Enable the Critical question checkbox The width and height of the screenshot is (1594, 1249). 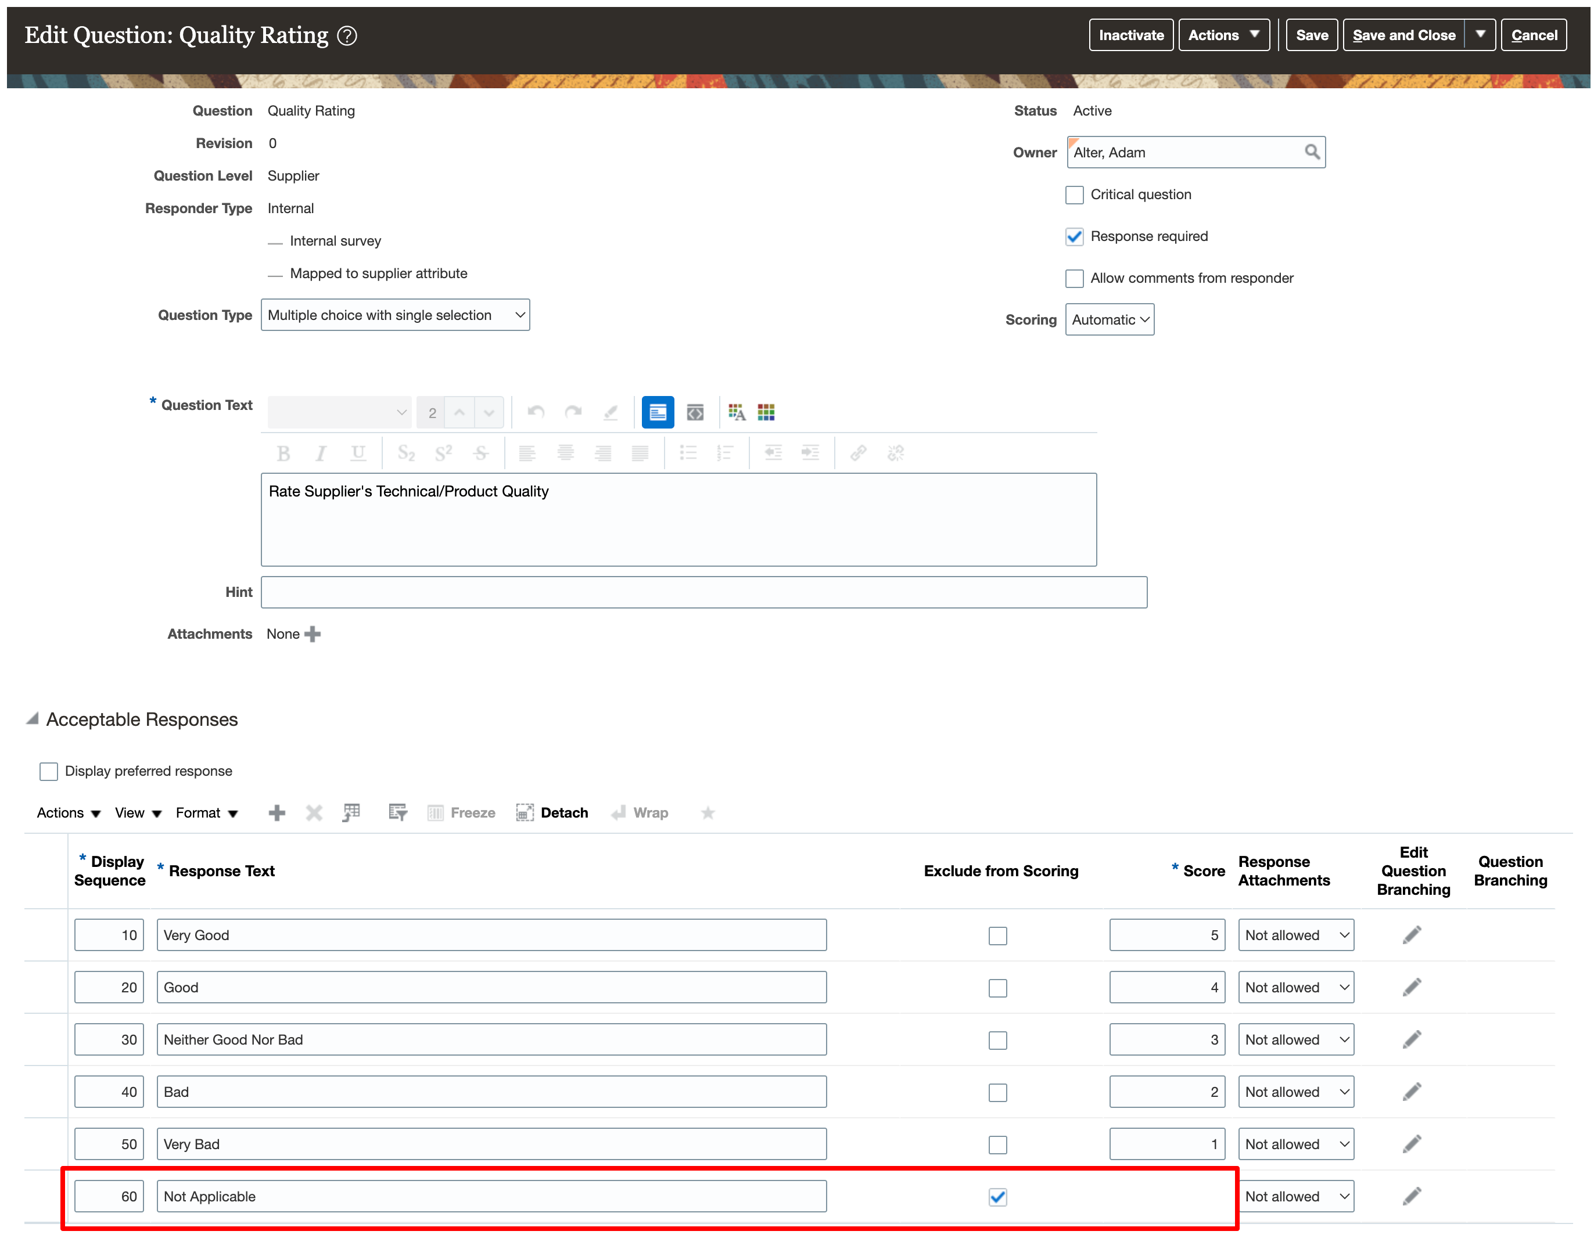point(1073,195)
